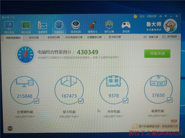Click the overall score 430349
Screen dimensions: 185x138
(x=88, y=52)
